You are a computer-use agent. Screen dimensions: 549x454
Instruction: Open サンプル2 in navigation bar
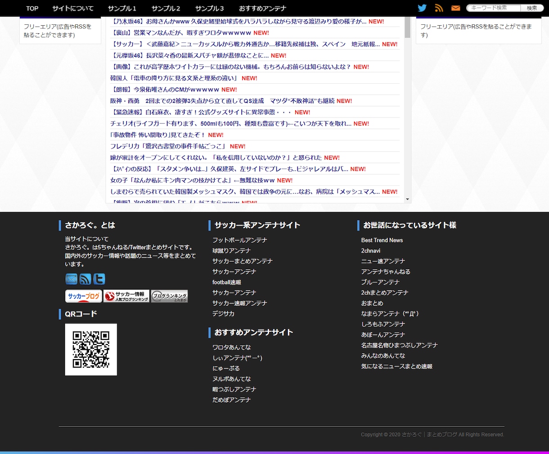click(x=166, y=8)
